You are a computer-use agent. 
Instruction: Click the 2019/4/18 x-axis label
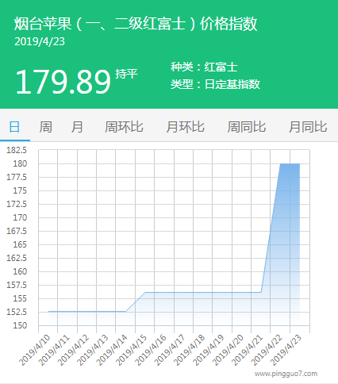pyautogui.click(x=190, y=350)
